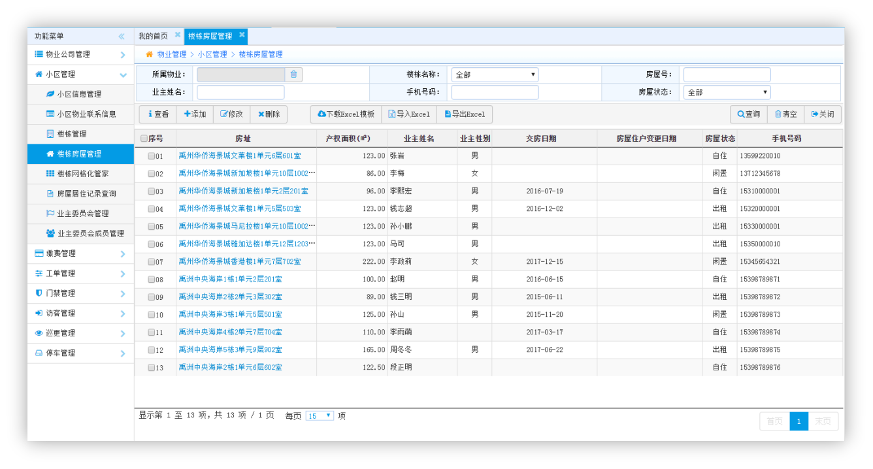Screen dimensions: 873x469
Task: Click the home icon in the breadcrumb
Action: pos(149,54)
